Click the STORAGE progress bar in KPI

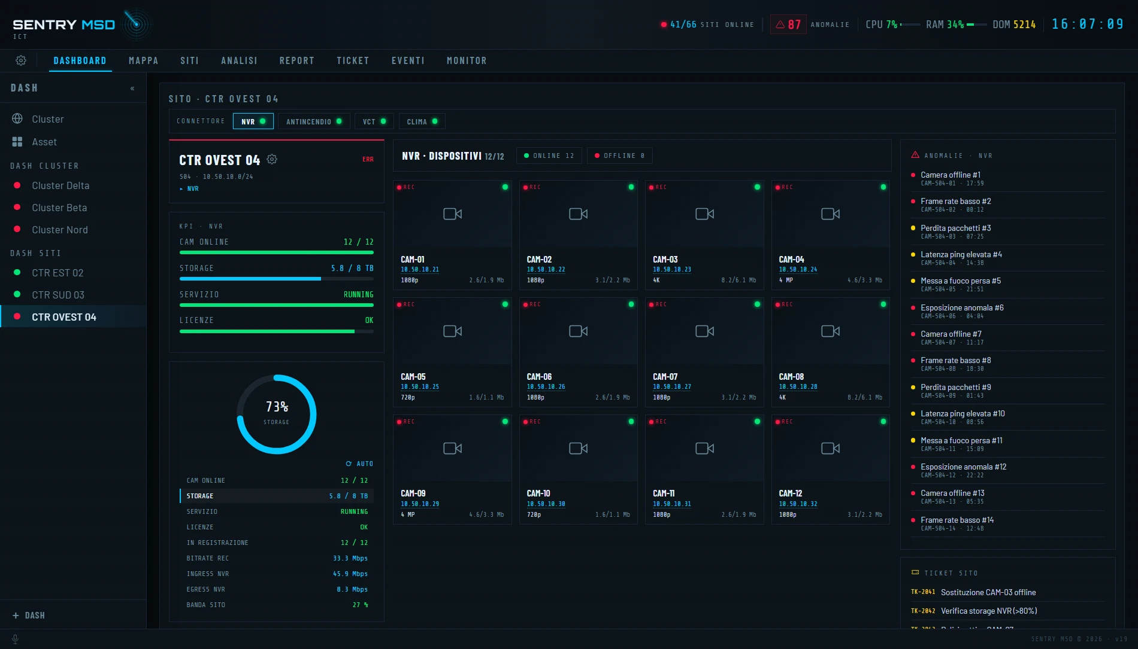point(277,279)
